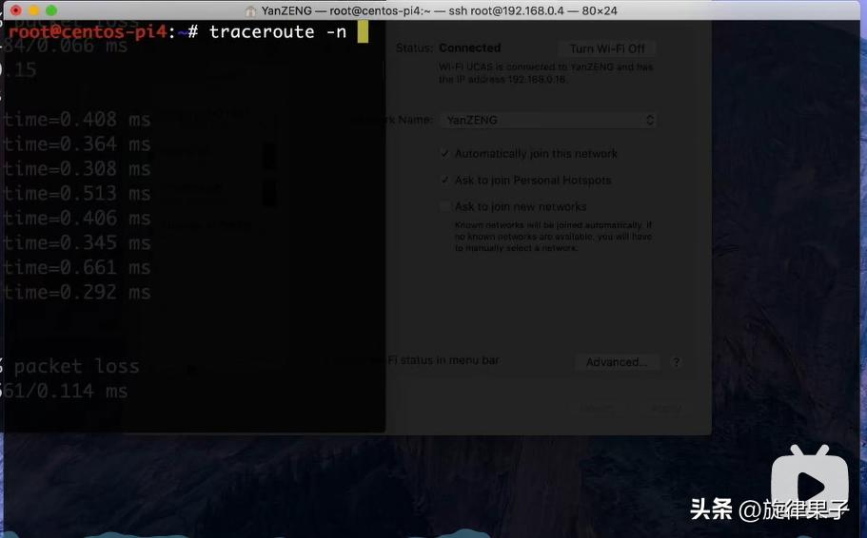This screenshot has width=867, height=538.
Task: Click the help question mark button
Action: coord(677,362)
